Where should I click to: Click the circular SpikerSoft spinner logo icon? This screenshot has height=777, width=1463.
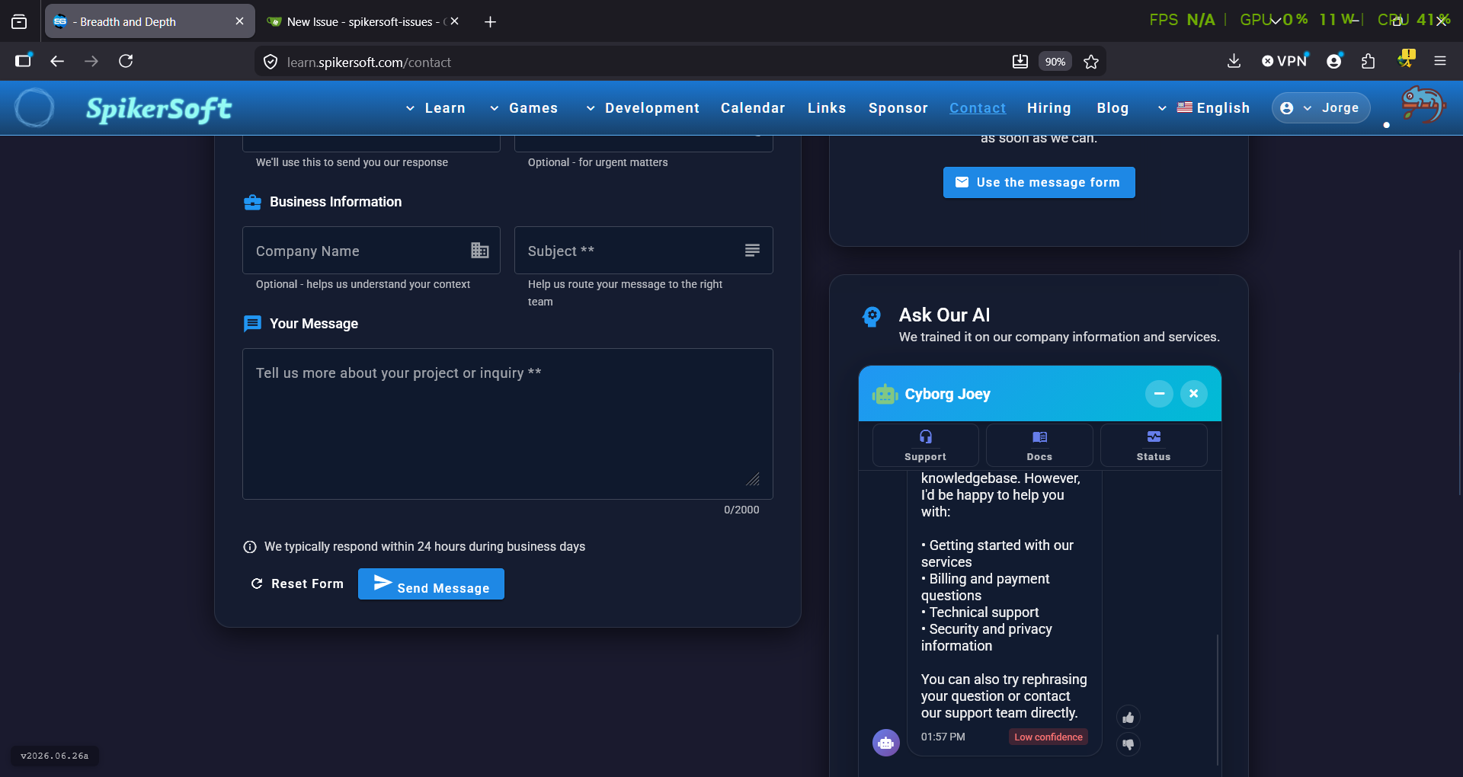[34, 108]
